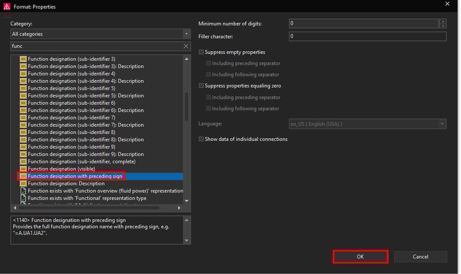Open the All categories dropdown

point(186,34)
